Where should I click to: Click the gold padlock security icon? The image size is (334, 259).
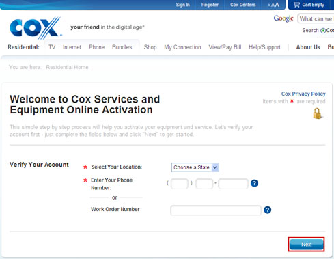tap(317, 113)
